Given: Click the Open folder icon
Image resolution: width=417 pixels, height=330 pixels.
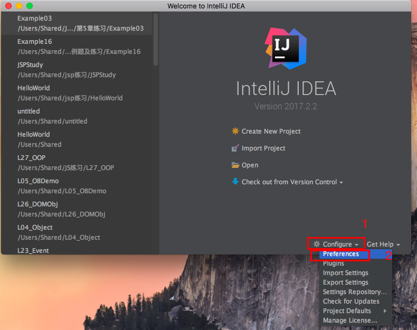Looking at the screenshot, I should pyautogui.click(x=235, y=165).
